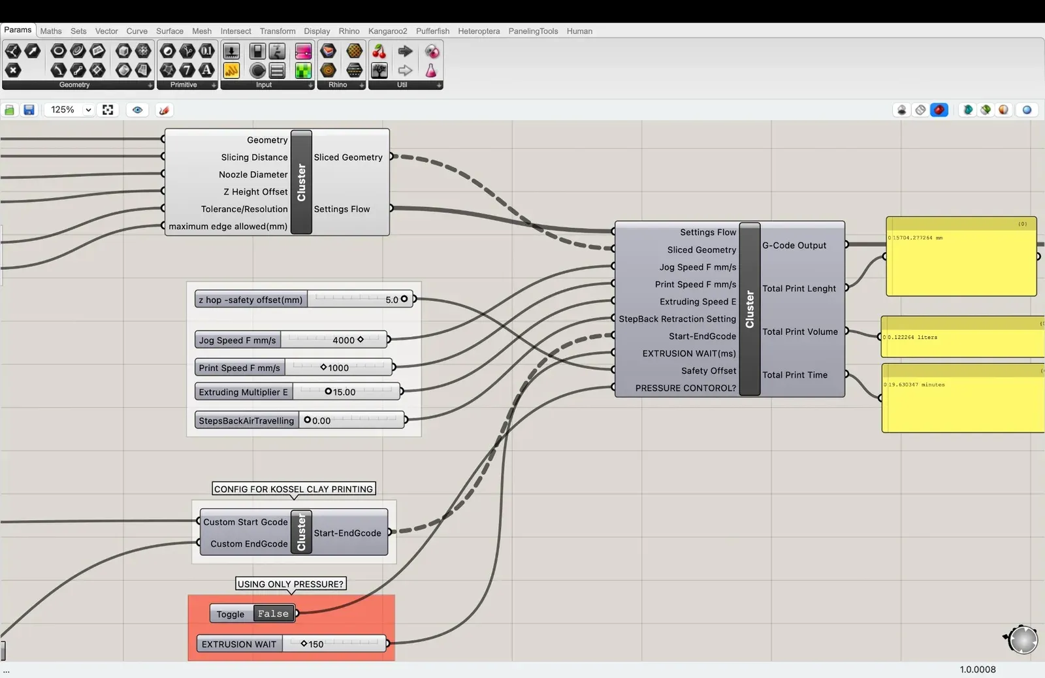Click the Mesh tab
Viewport: 1045px width, 678px height.
(202, 31)
